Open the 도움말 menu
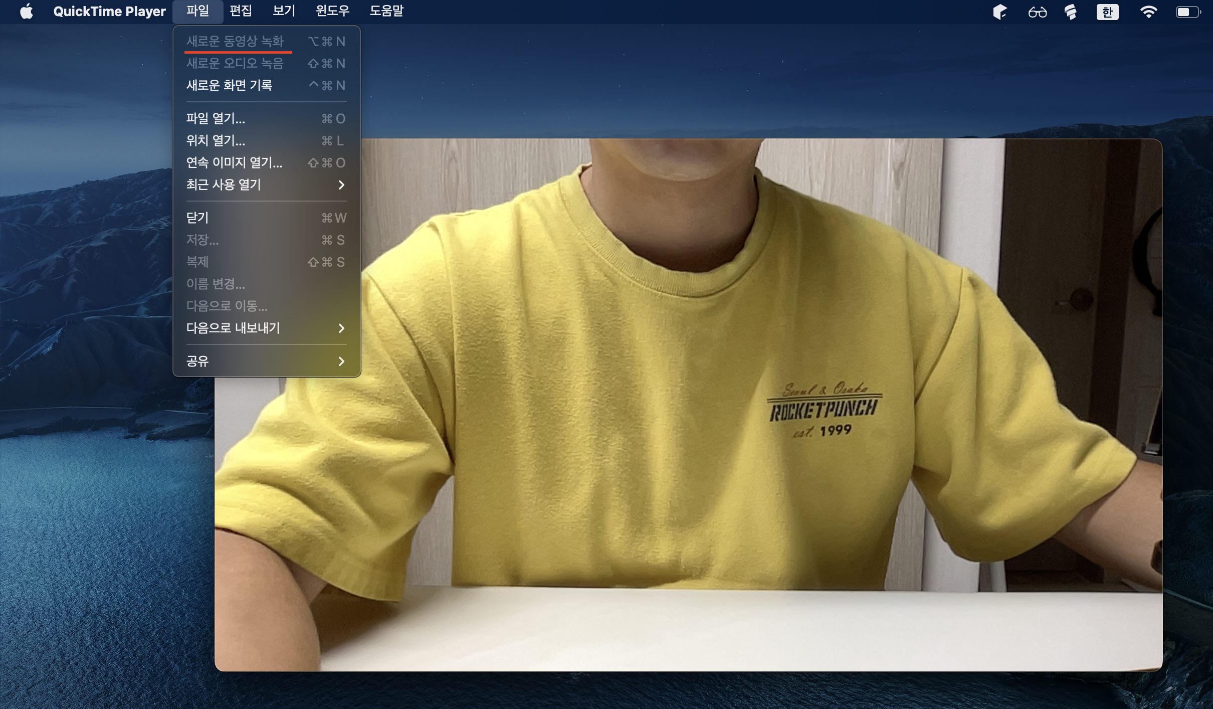The width and height of the screenshot is (1213, 709). pyautogui.click(x=386, y=11)
